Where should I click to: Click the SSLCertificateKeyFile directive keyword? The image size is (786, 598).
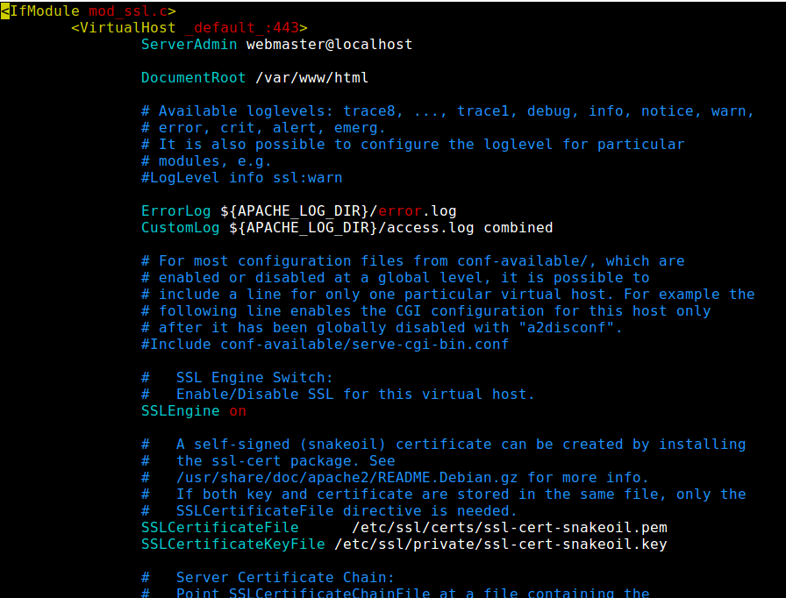click(x=233, y=544)
